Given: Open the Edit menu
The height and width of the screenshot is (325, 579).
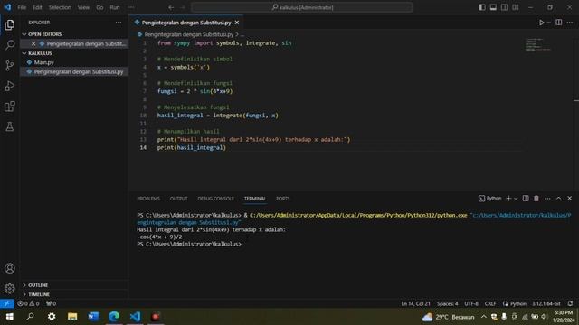Looking at the screenshot, I should (x=37, y=7).
